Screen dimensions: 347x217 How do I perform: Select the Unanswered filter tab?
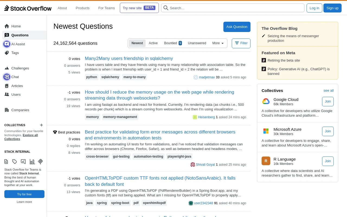197,43
